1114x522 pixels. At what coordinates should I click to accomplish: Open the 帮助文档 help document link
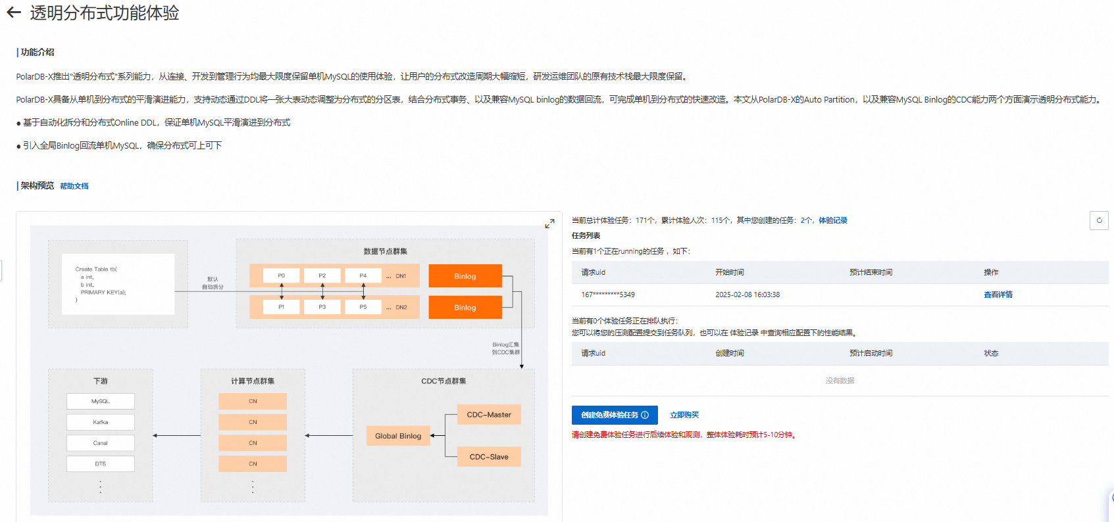[74, 186]
